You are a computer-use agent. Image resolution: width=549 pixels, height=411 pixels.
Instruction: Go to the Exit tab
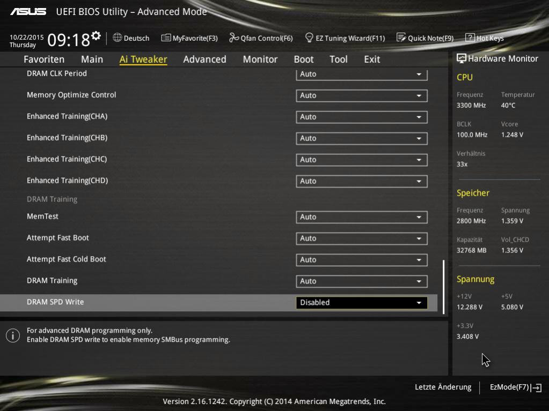(372, 59)
